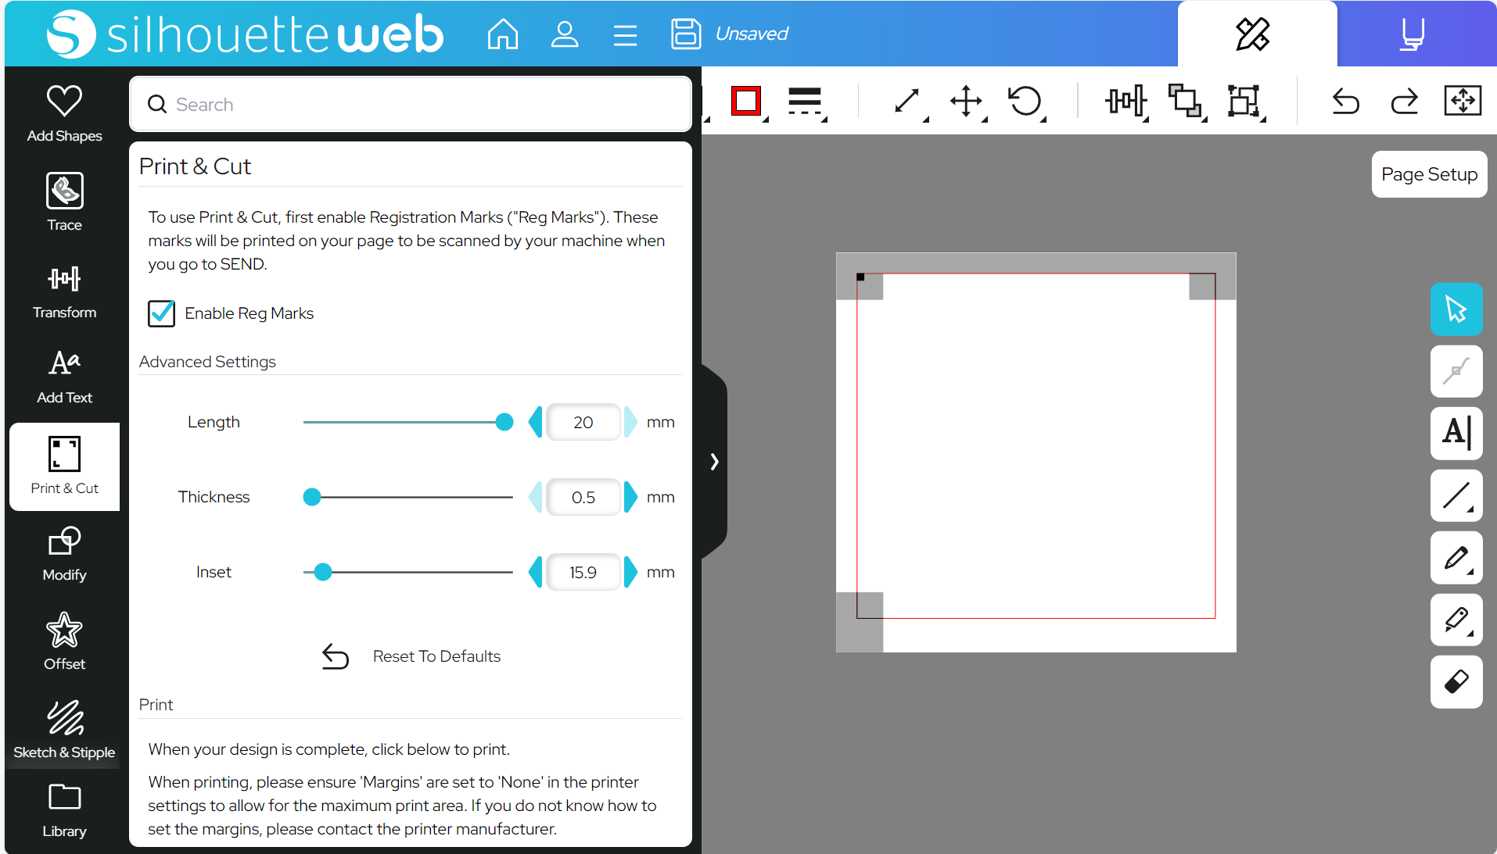Open Page Setup
The height and width of the screenshot is (854, 1497).
[x=1429, y=174]
